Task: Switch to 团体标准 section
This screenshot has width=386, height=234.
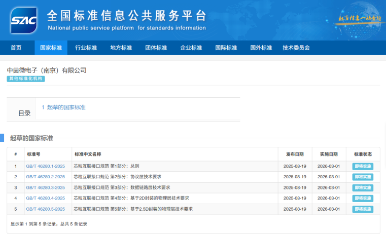Action: point(156,48)
